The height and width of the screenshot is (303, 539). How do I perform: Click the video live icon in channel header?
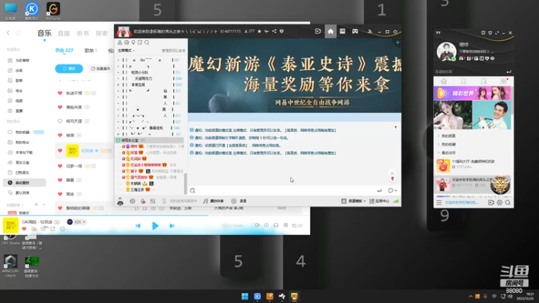tap(318, 31)
